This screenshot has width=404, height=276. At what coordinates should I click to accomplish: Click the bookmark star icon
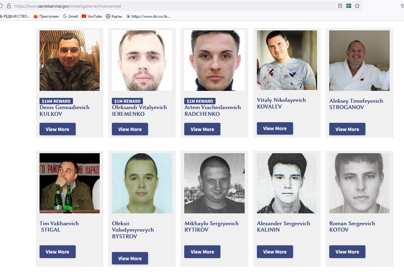tap(357, 6)
